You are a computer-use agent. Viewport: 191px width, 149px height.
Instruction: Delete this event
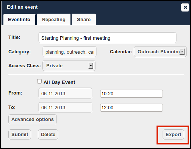point(48,135)
